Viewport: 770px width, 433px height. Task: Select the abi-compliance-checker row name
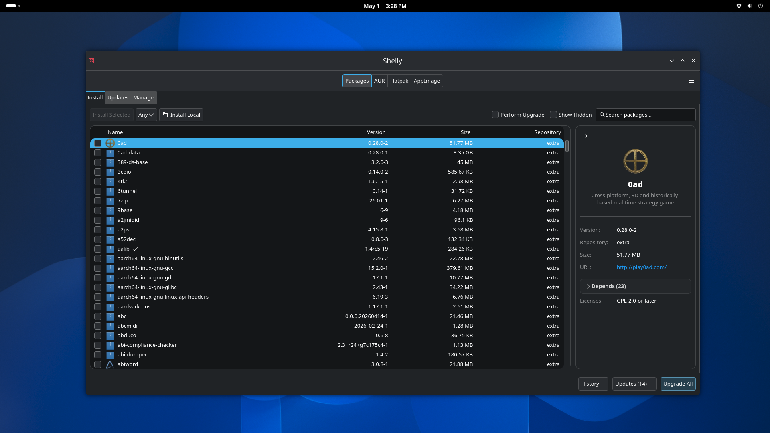[147, 345]
